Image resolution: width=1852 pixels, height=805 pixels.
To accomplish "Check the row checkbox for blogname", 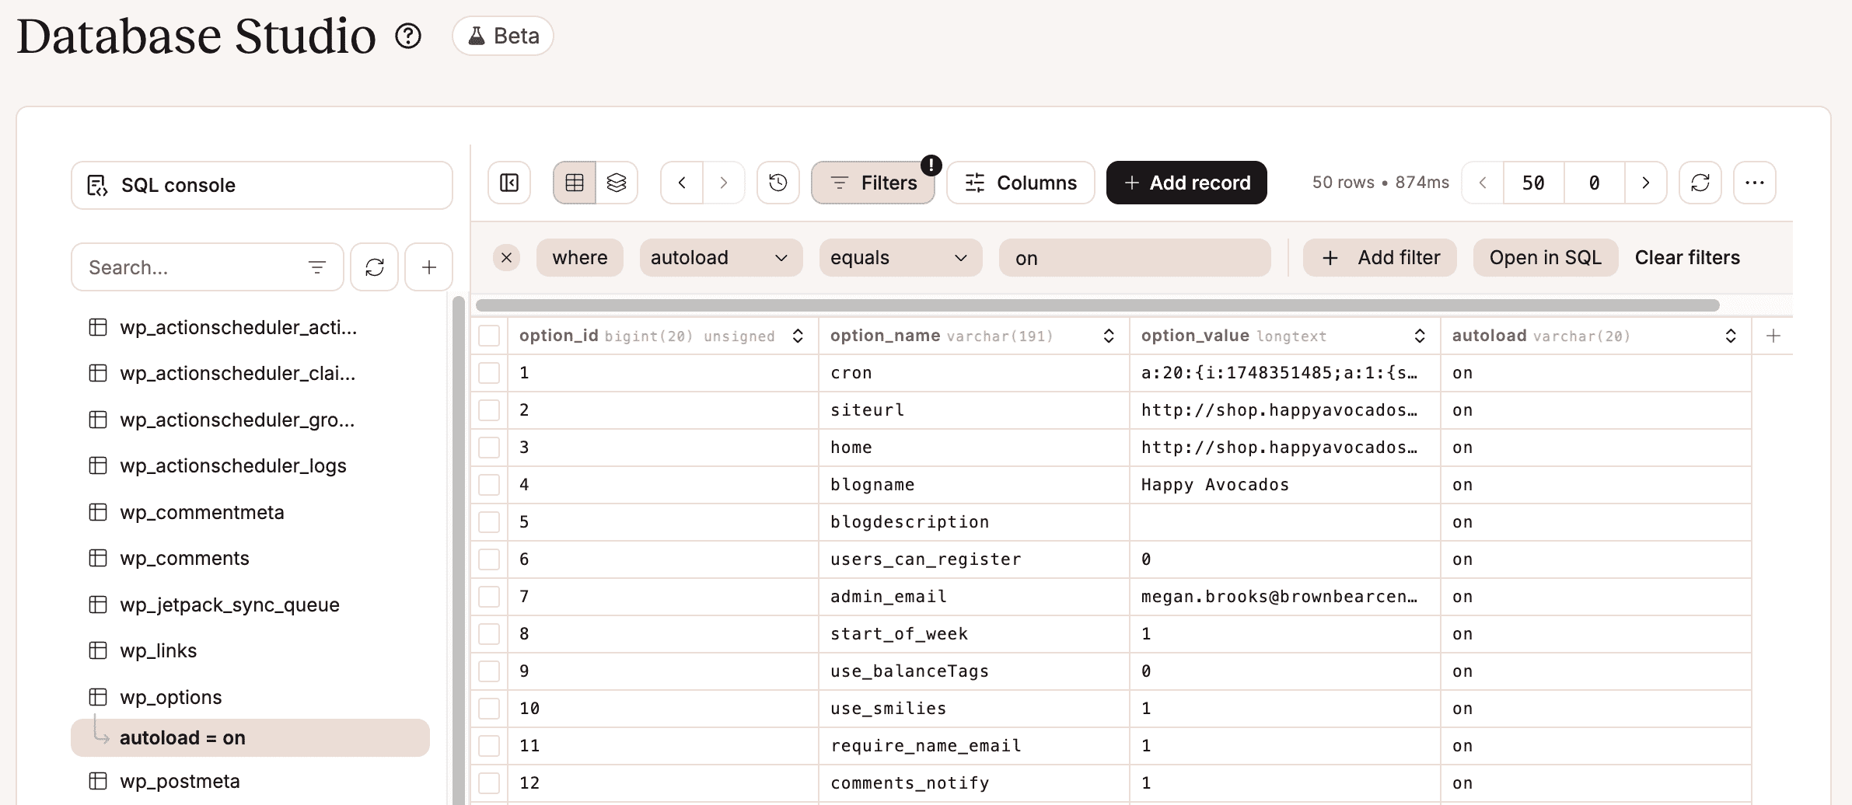I will click(x=489, y=485).
